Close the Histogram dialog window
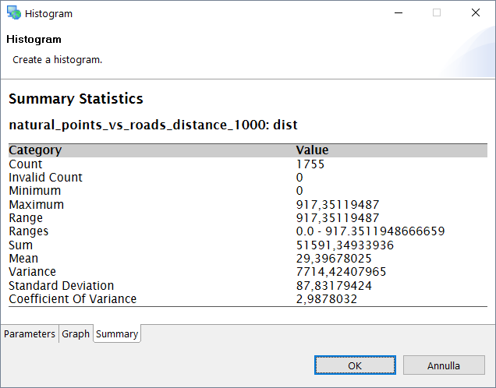 (x=475, y=13)
